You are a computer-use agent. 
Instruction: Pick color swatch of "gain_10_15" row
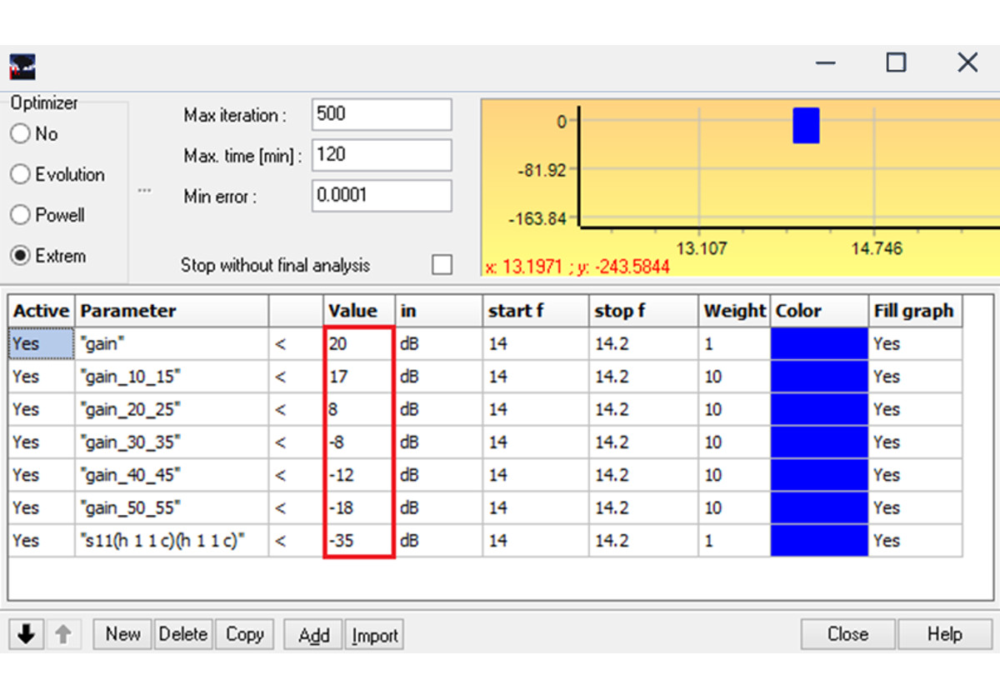[x=819, y=377]
